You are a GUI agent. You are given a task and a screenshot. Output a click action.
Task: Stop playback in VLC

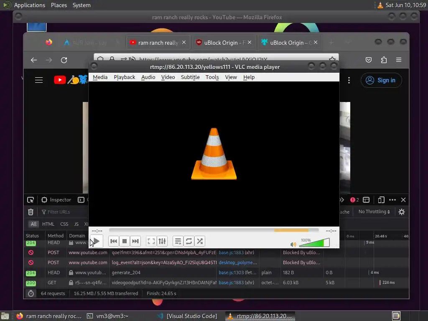click(x=125, y=241)
